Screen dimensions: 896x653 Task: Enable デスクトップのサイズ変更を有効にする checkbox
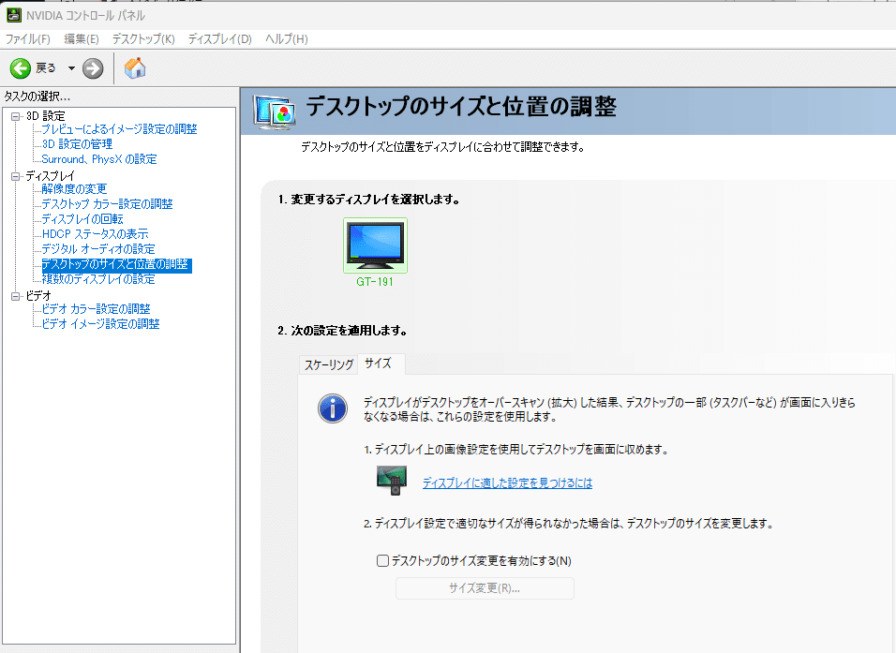(382, 560)
